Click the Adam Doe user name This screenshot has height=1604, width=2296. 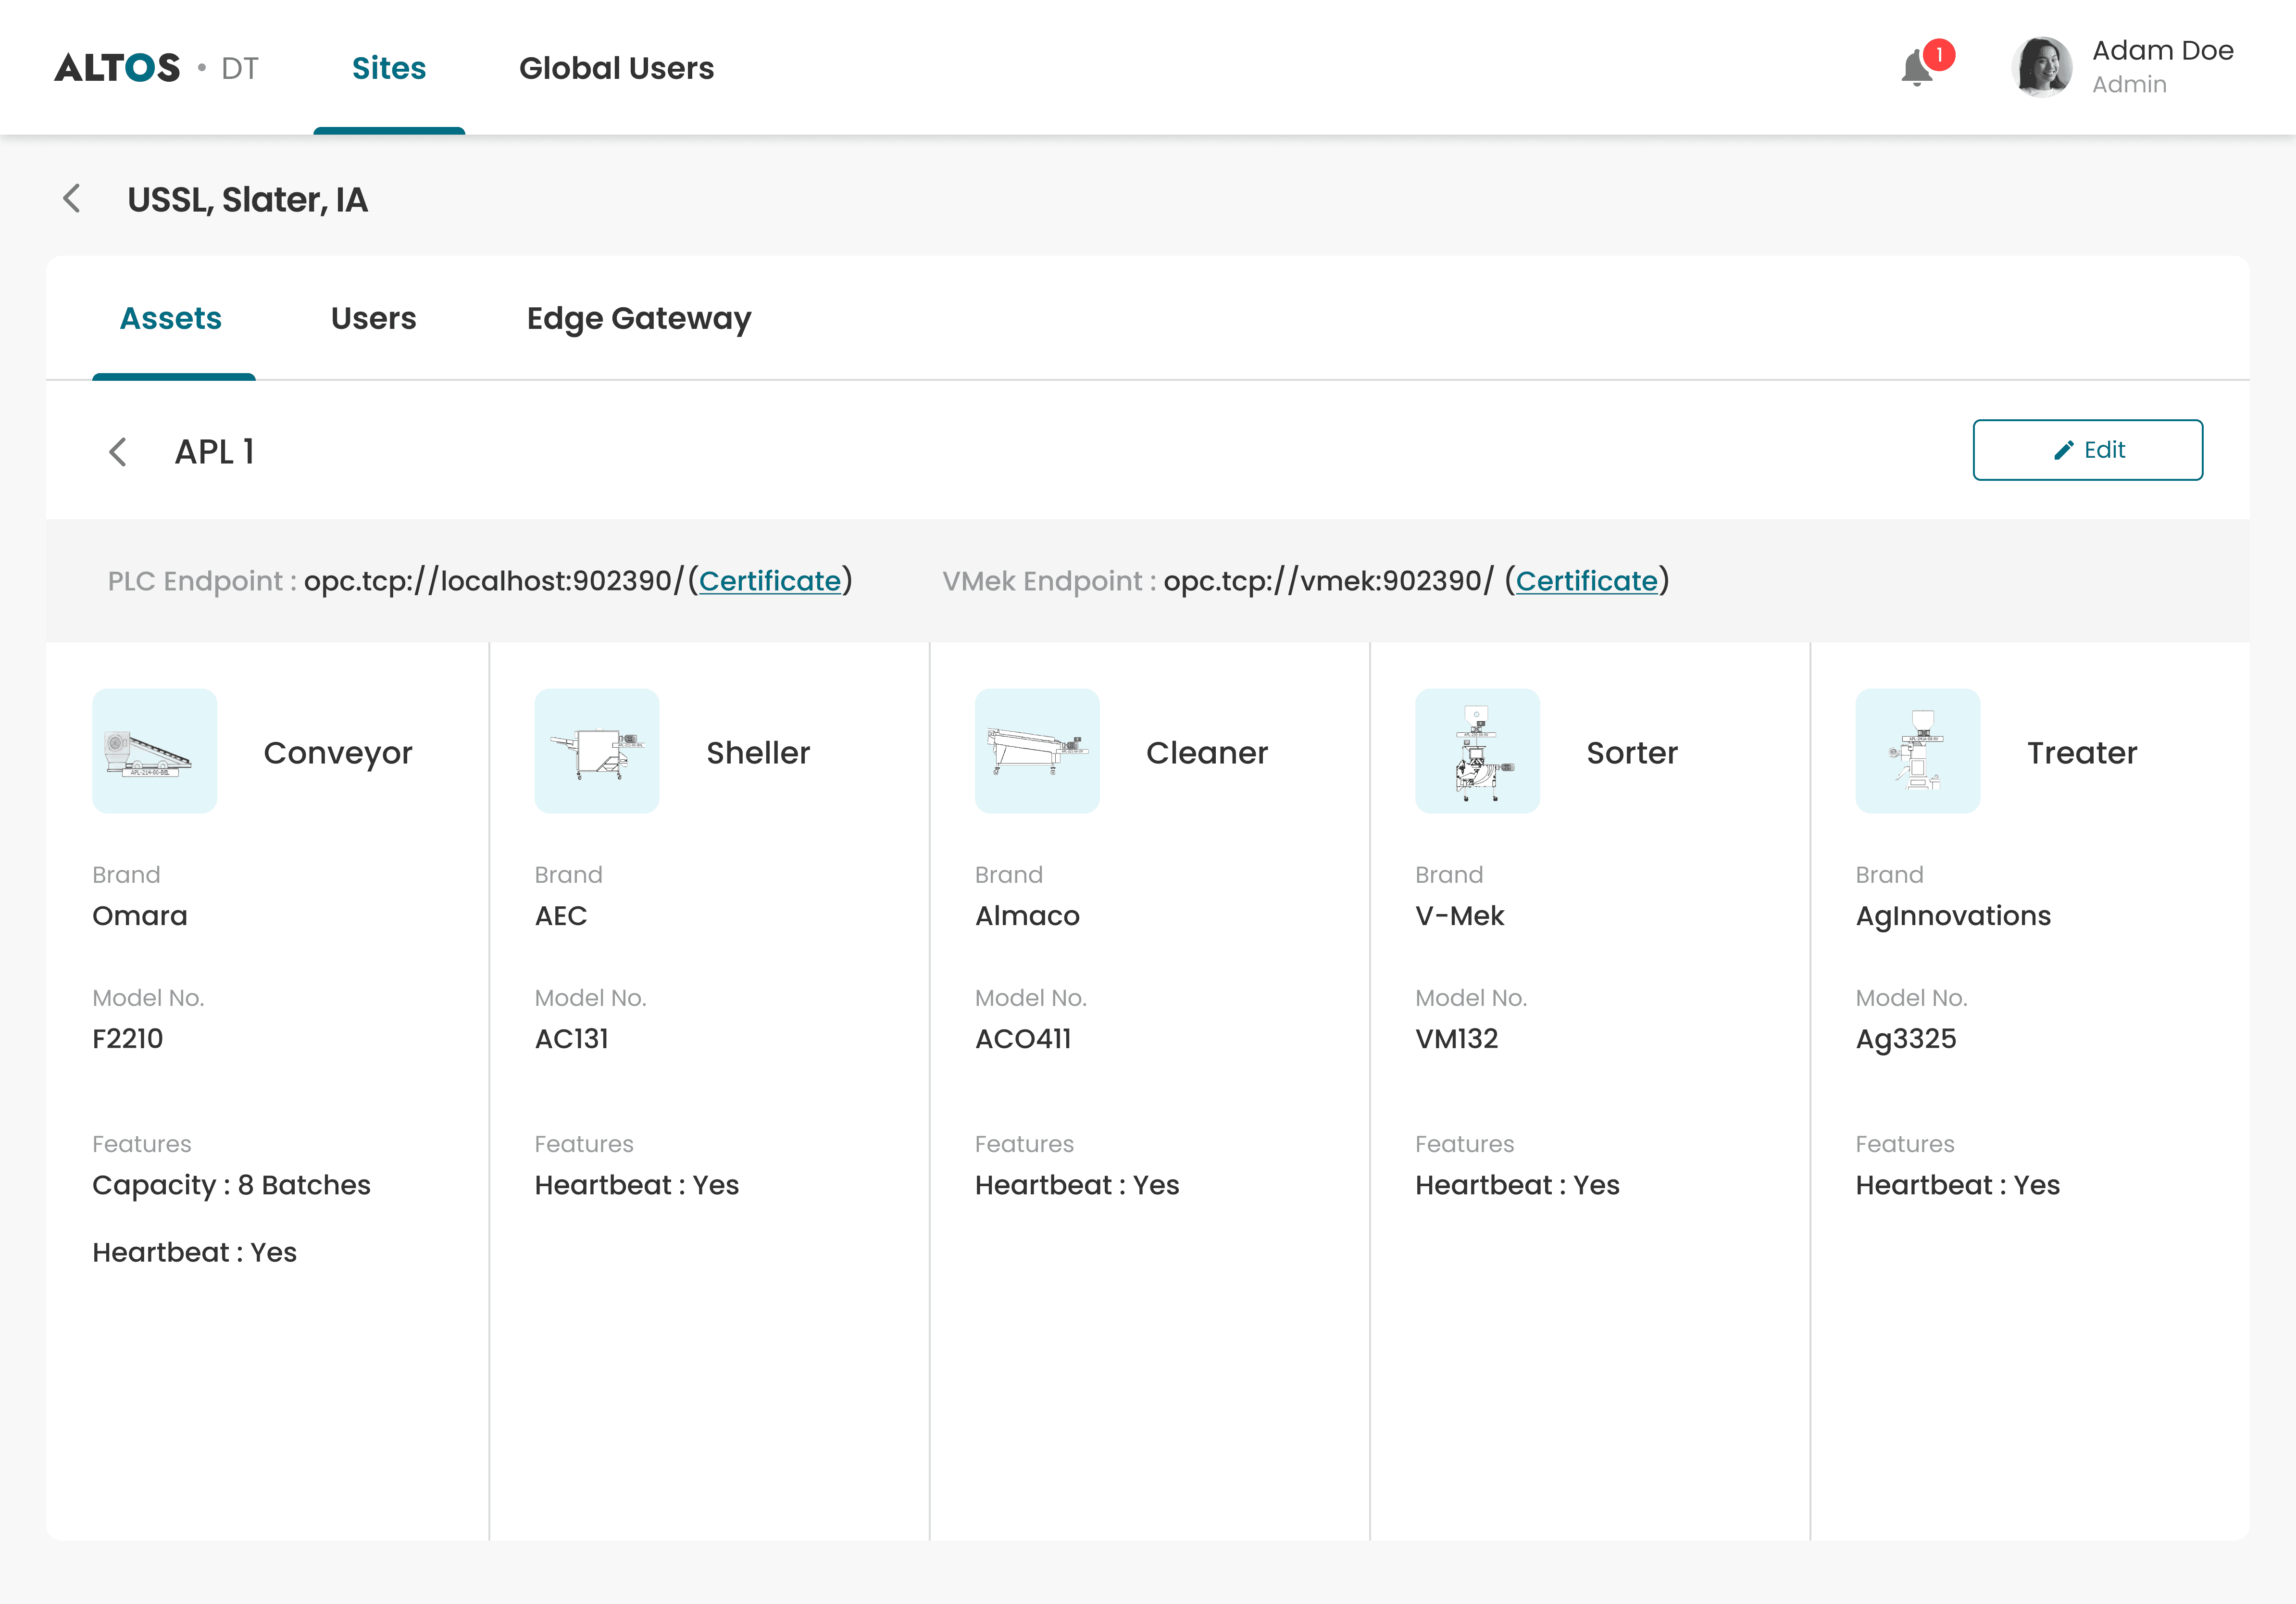[2162, 51]
